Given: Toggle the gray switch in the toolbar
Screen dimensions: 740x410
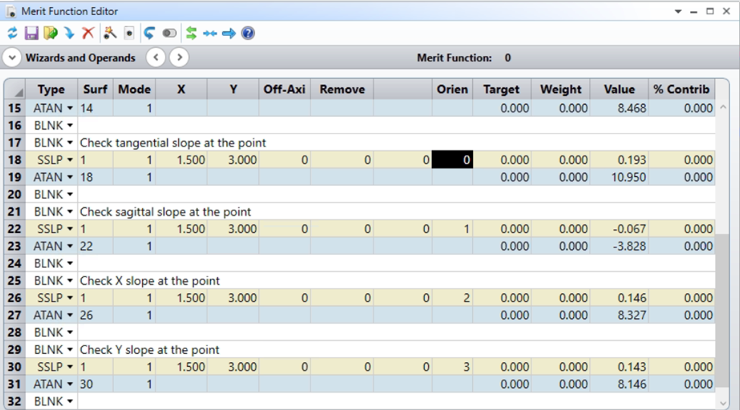Looking at the screenshot, I should (169, 33).
